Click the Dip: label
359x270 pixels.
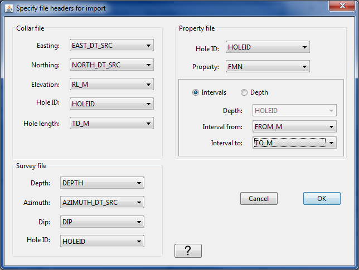tap(44, 222)
